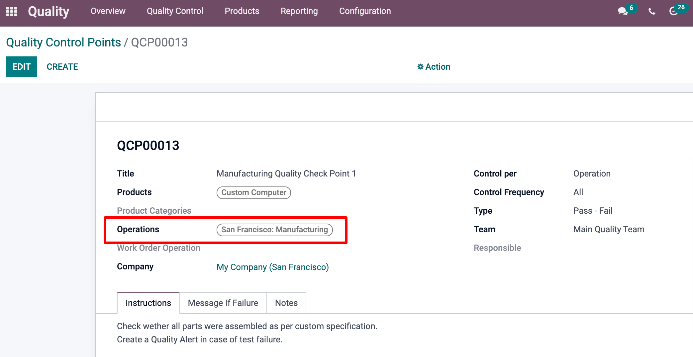
Task: Open the activities clock icon
Action: [673, 12]
